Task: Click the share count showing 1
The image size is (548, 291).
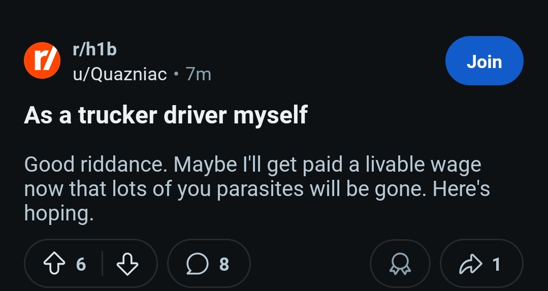Action: click(x=496, y=264)
